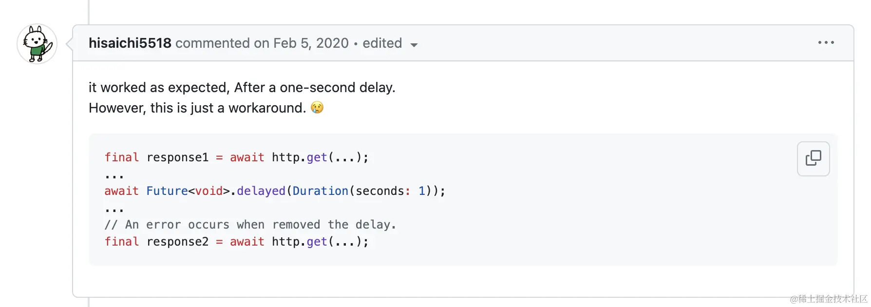Open the 'Feb 5, 2020' timestamp link
This screenshot has width=871, height=307.
[x=311, y=43]
